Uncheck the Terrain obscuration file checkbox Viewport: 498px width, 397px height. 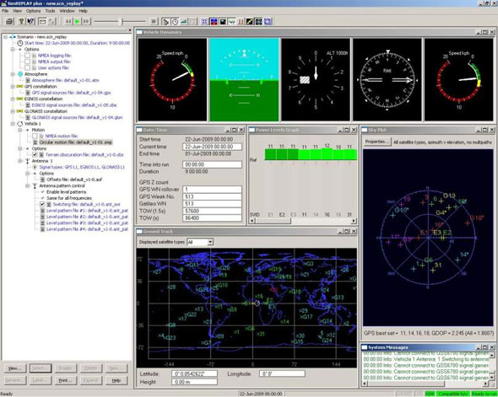[35, 154]
